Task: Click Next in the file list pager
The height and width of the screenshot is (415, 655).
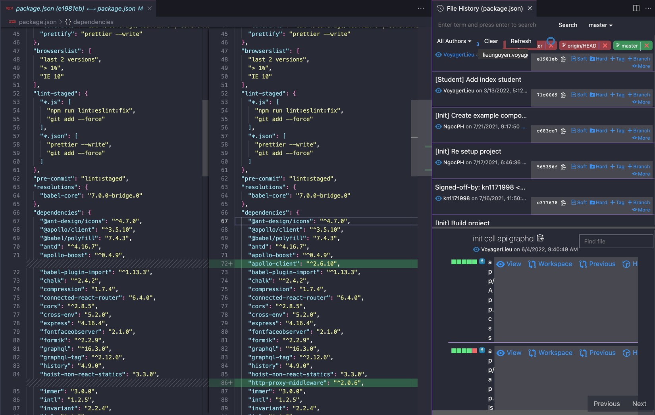Action: 639,403
